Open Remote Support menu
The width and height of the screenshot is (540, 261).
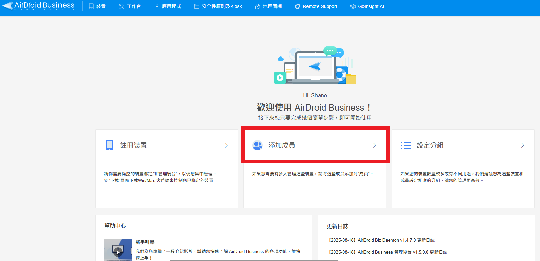(x=316, y=6)
